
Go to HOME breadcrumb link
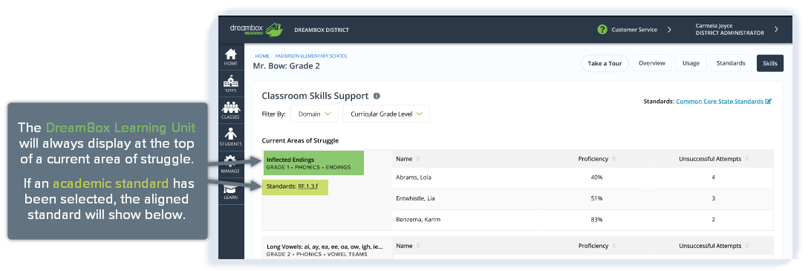coord(262,56)
